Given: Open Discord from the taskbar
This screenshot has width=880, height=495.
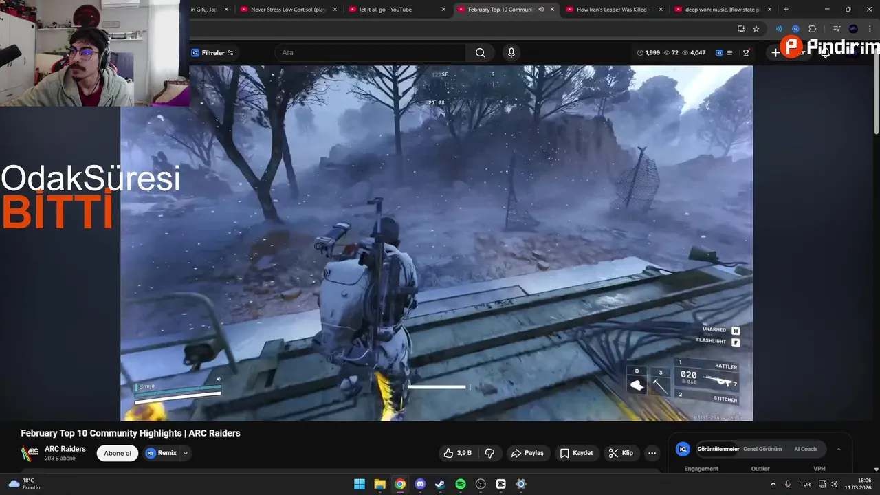Looking at the screenshot, I should [x=420, y=484].
